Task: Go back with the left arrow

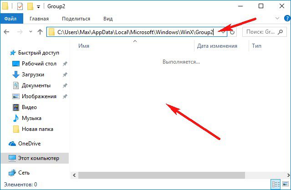Action: (6, 32)
